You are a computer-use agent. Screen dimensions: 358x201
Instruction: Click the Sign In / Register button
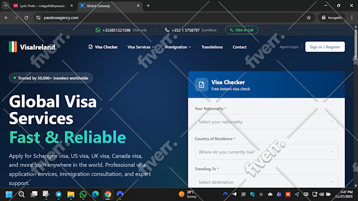tap(325, 47)
